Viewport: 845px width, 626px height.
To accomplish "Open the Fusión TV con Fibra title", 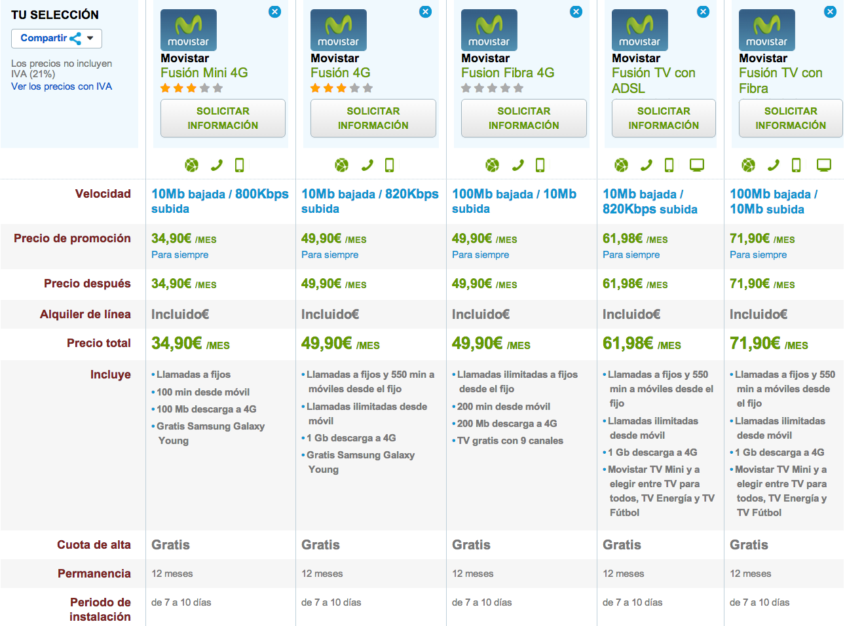I will pyautogui.click(x=781, y=81).
